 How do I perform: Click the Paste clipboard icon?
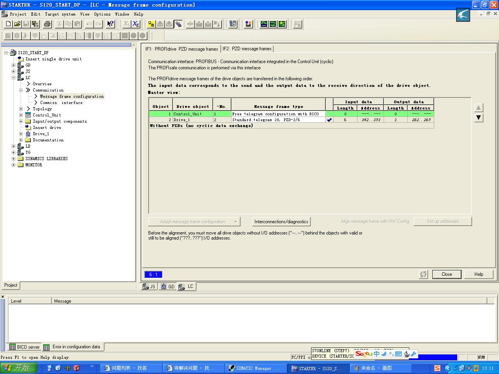(x=77, y=24)
